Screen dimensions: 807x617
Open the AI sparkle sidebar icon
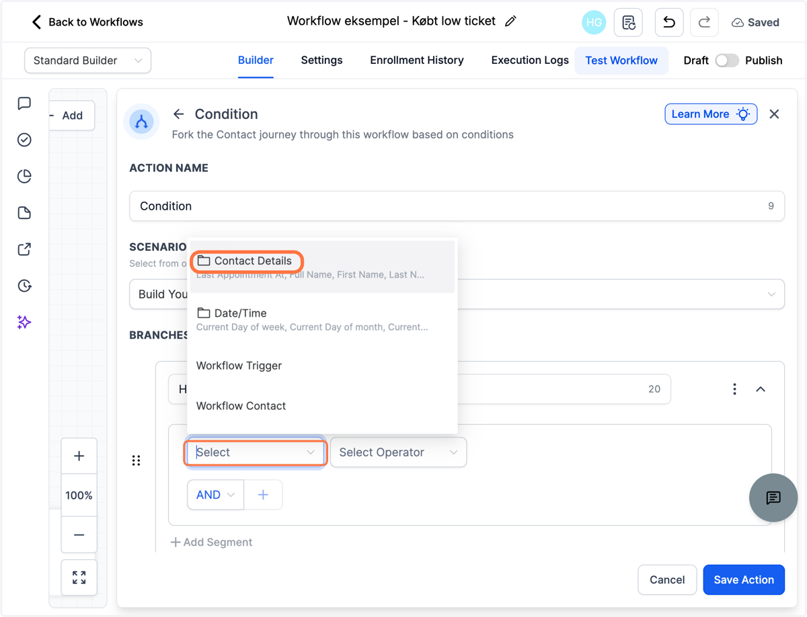tap(24, 323)
